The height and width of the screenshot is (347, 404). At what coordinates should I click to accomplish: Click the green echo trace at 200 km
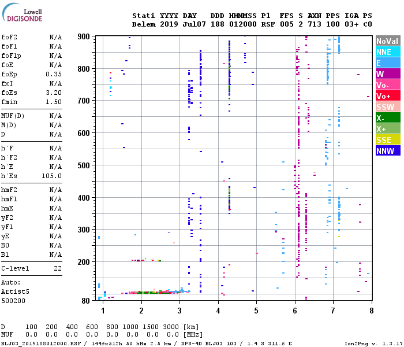point(146,260)
